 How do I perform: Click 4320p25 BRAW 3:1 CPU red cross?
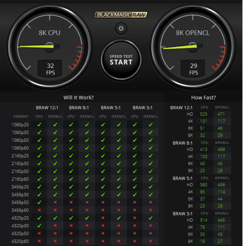tap(135, 218)
